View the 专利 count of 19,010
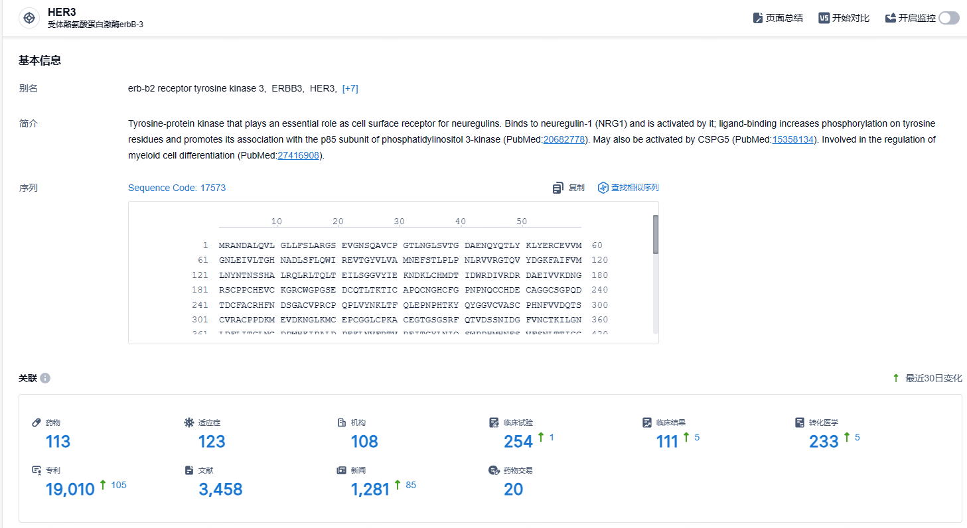Viewport: 967px width, 528px height. coord(70,490)
